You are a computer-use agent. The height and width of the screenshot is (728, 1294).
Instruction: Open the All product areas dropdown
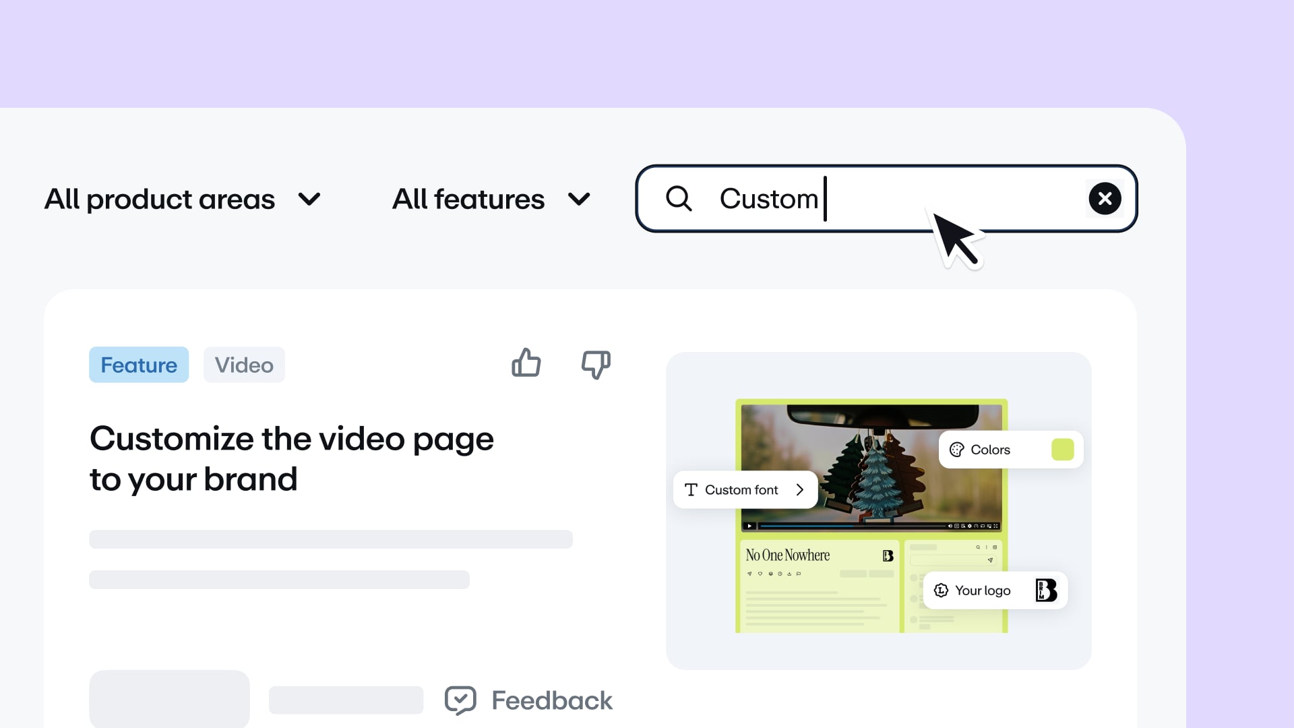[183, 199]
